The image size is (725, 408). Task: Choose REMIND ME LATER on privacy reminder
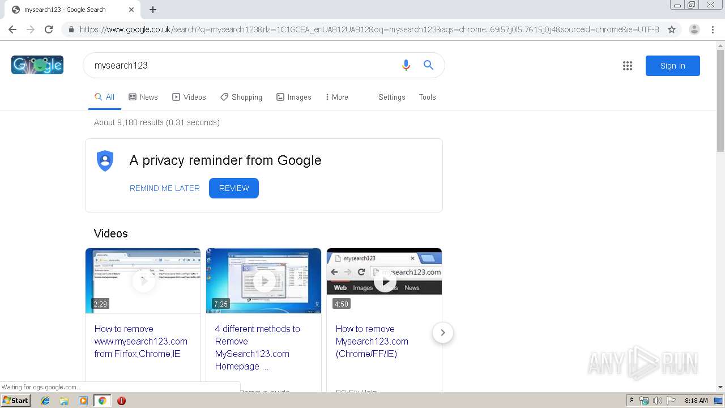click(165, 188)
